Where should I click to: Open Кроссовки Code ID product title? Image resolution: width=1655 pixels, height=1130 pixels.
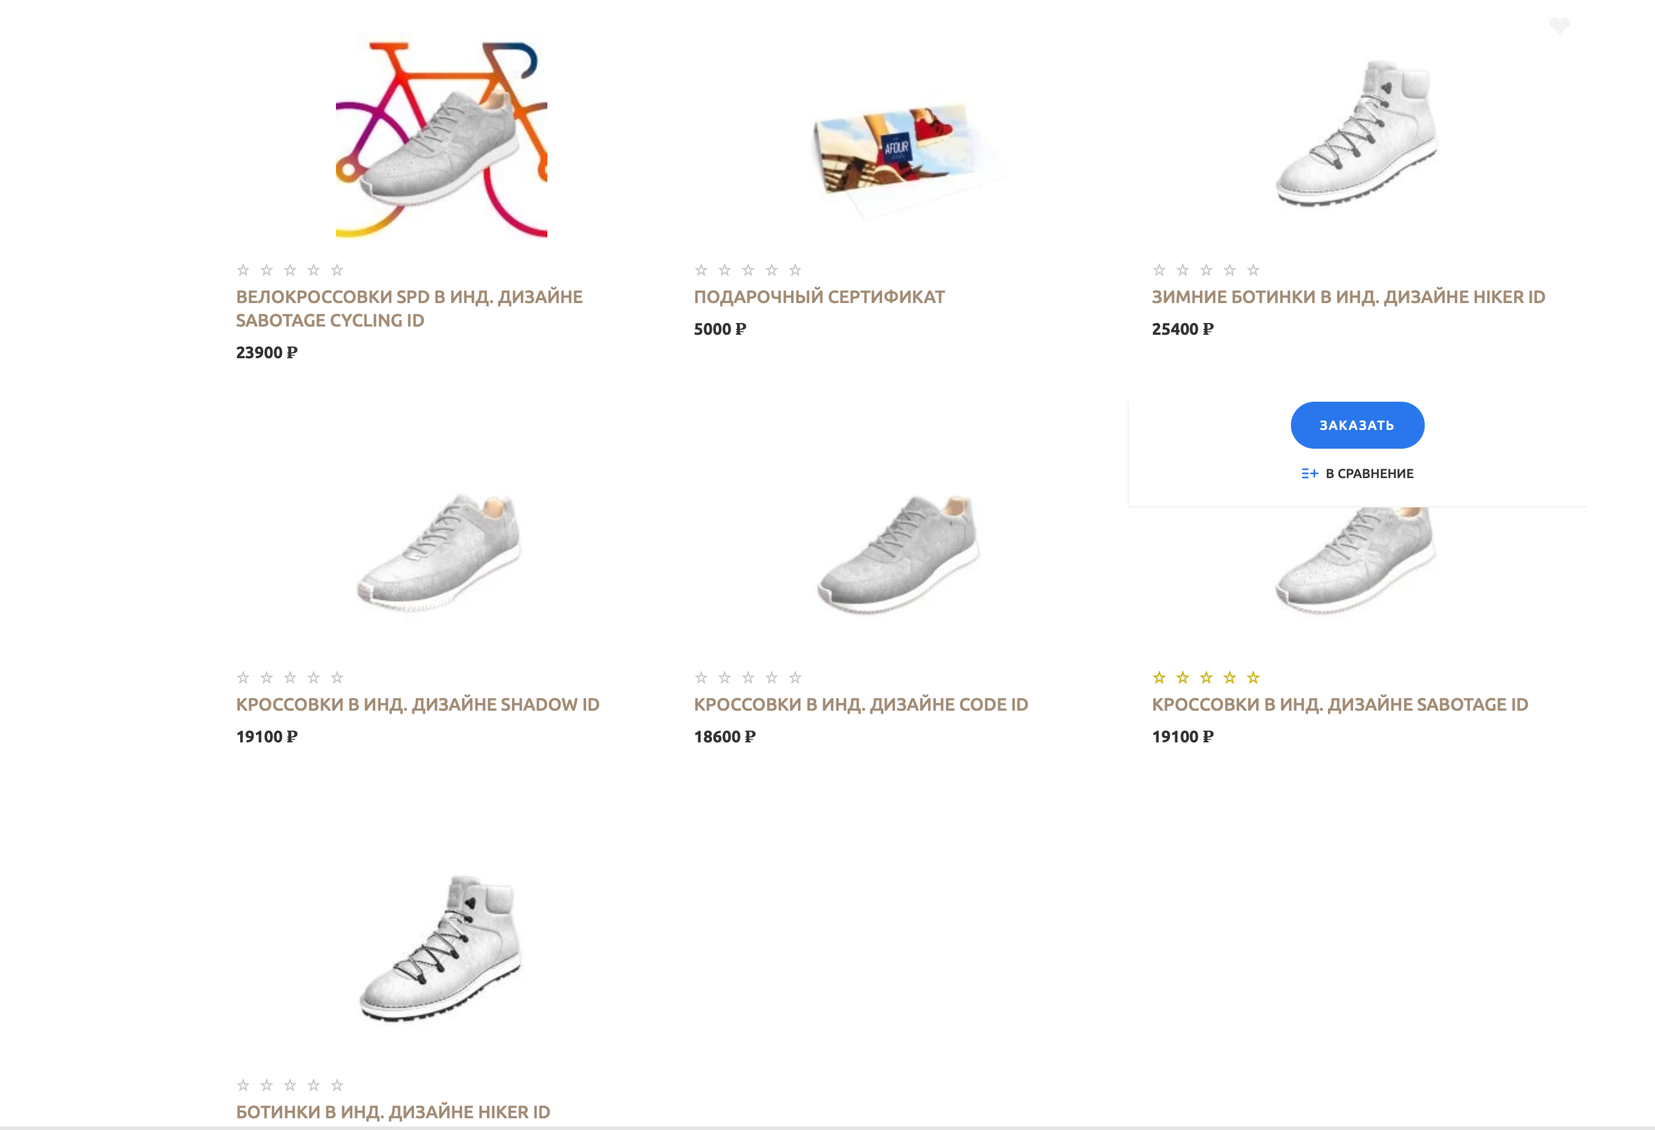pyautogui.click(x=860, y=704)
